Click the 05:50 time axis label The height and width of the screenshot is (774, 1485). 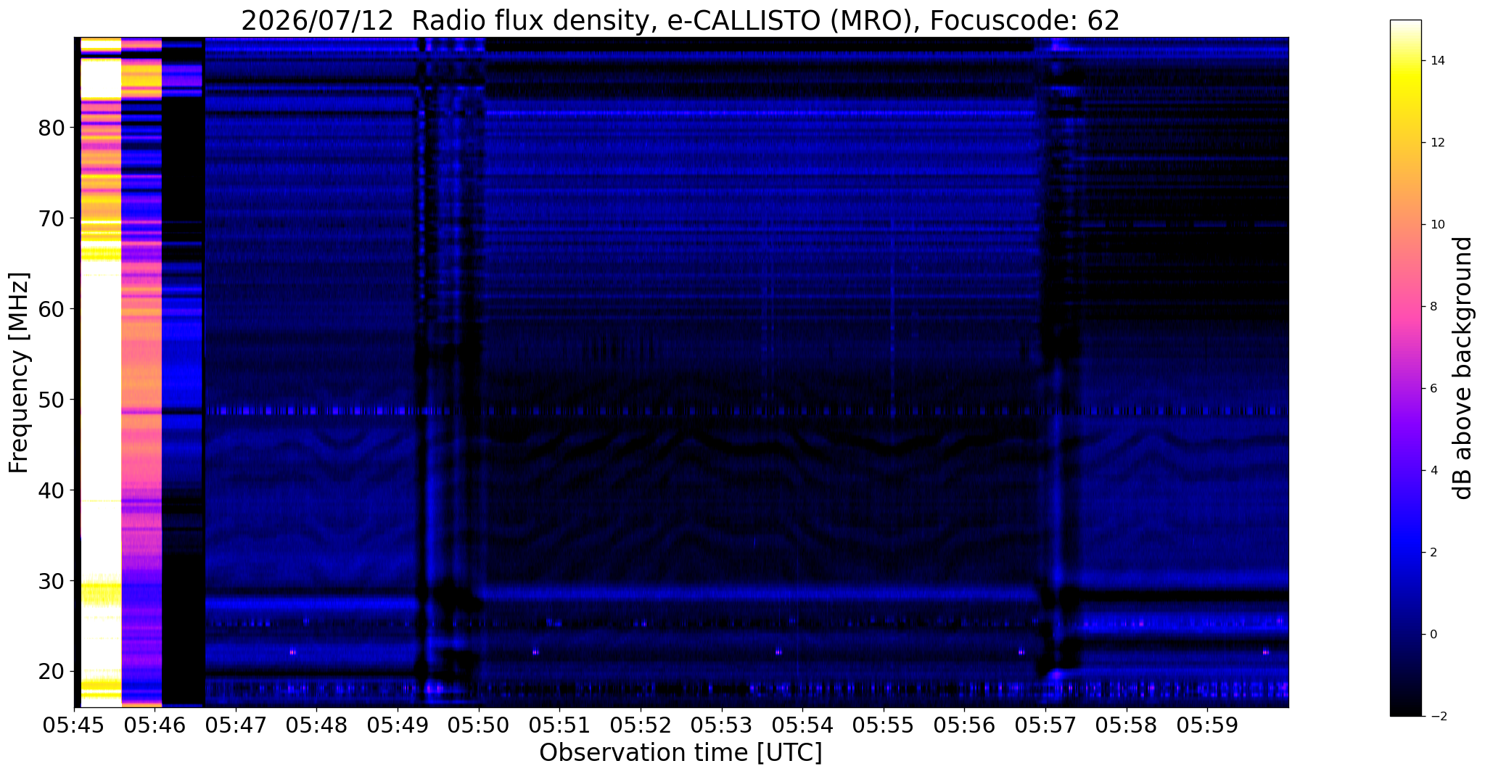click(479, 726)
